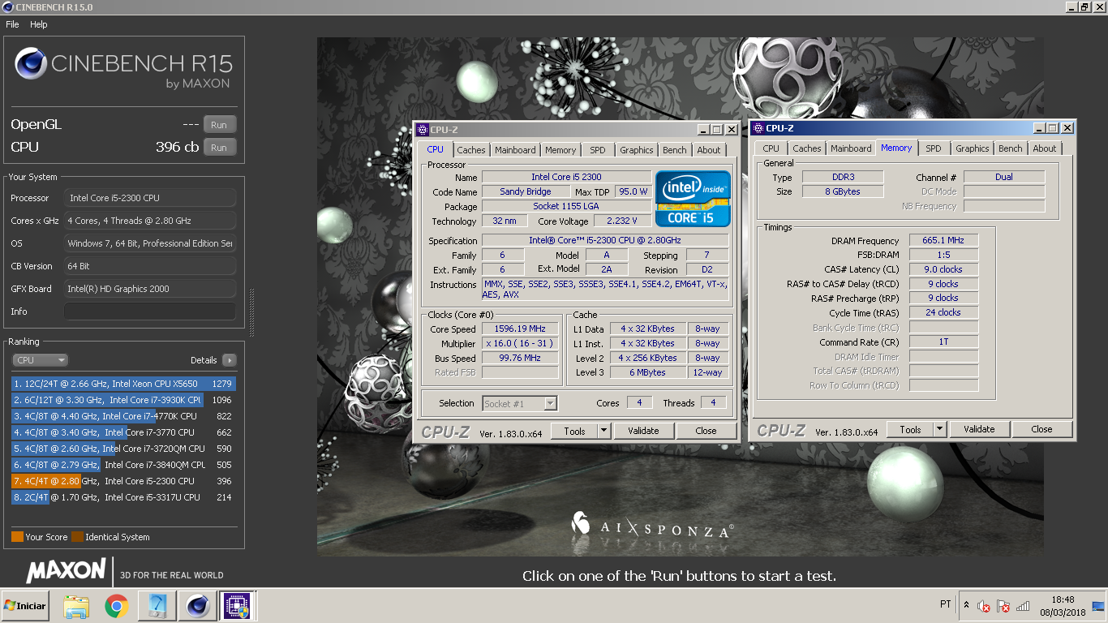The height and width of the screenshot is (623, 1108).
Task: Click the brown Identical System legend swatch
Action: 77,537
